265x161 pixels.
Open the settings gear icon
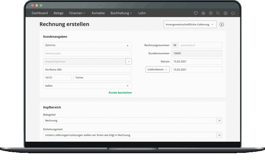(226, 13)
